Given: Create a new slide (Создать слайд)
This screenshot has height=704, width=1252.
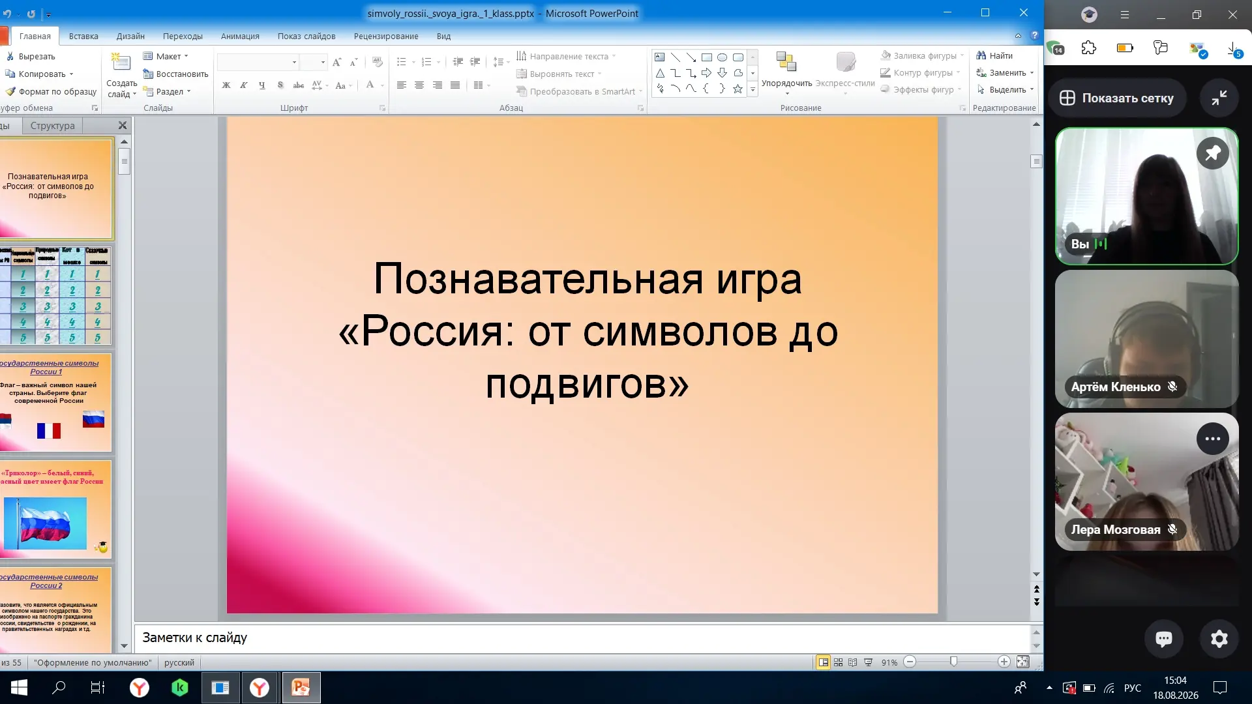Looking at the screenshot, I should tap(121, 75).
